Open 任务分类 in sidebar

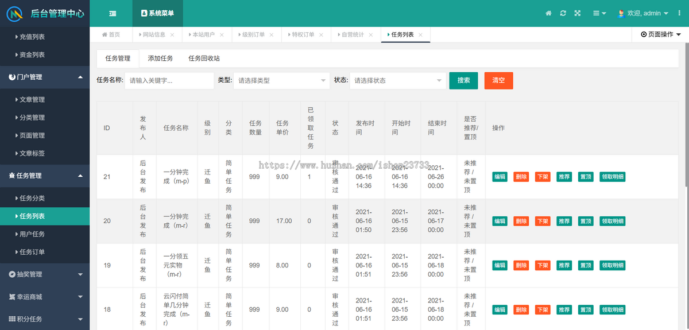(45, 198)
